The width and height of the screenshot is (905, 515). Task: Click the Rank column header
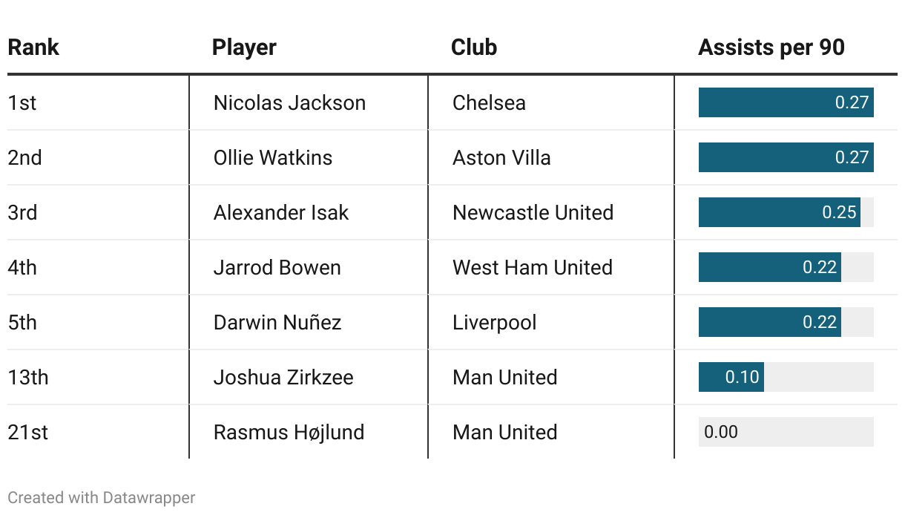33,47
